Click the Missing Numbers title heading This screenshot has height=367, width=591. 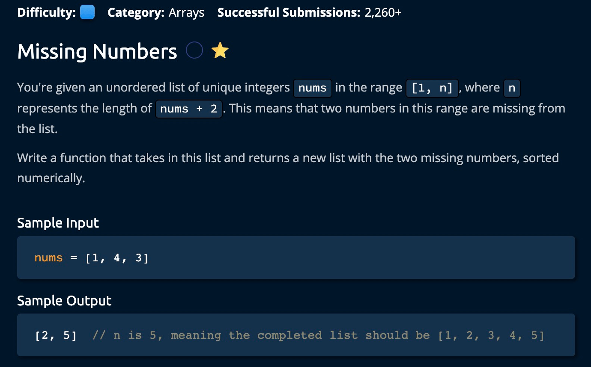tap(97, 52)
